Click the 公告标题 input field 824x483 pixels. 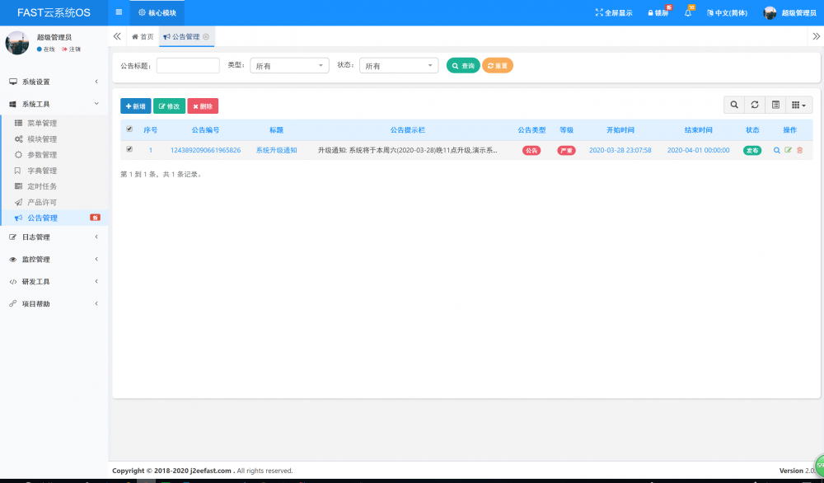point(188,65)
